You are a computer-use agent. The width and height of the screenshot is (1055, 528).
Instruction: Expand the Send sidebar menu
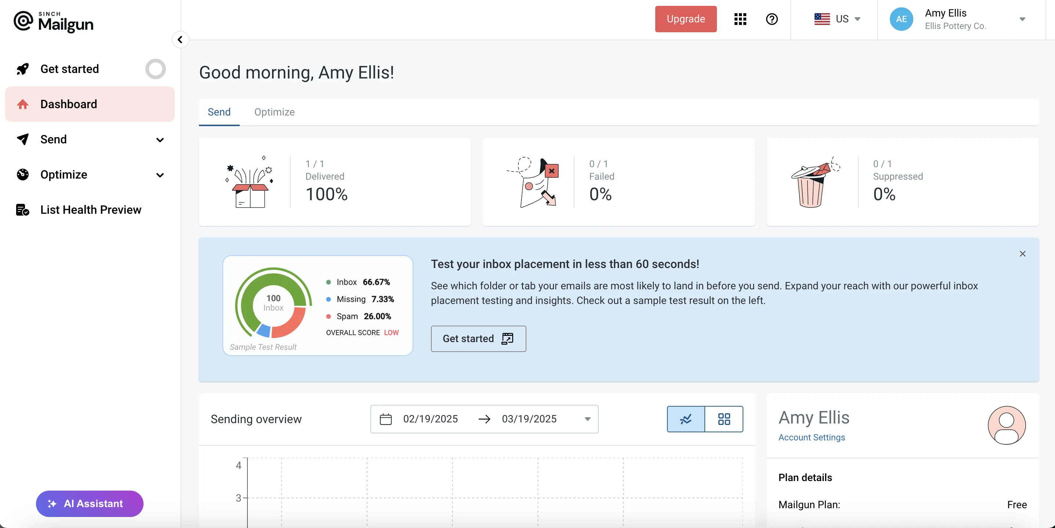tap(160, 140)
